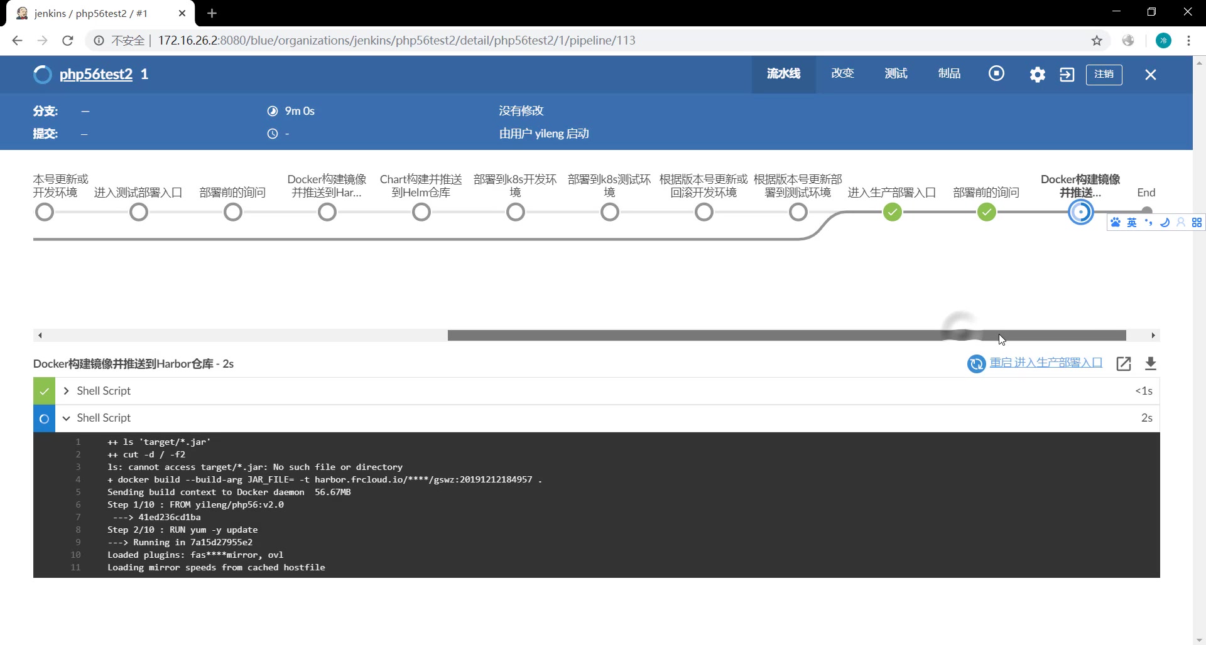Stop the running build via stop icon
Image resolution: width=1206 pixels, height=645 pixels.
[x=997, y=74]
